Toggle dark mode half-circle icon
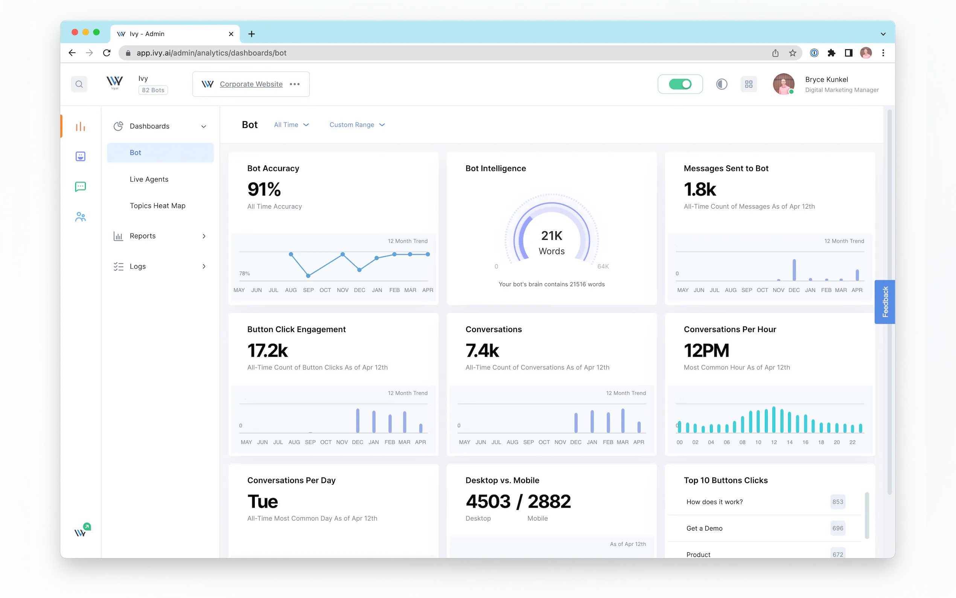 (x=721, y=84)
